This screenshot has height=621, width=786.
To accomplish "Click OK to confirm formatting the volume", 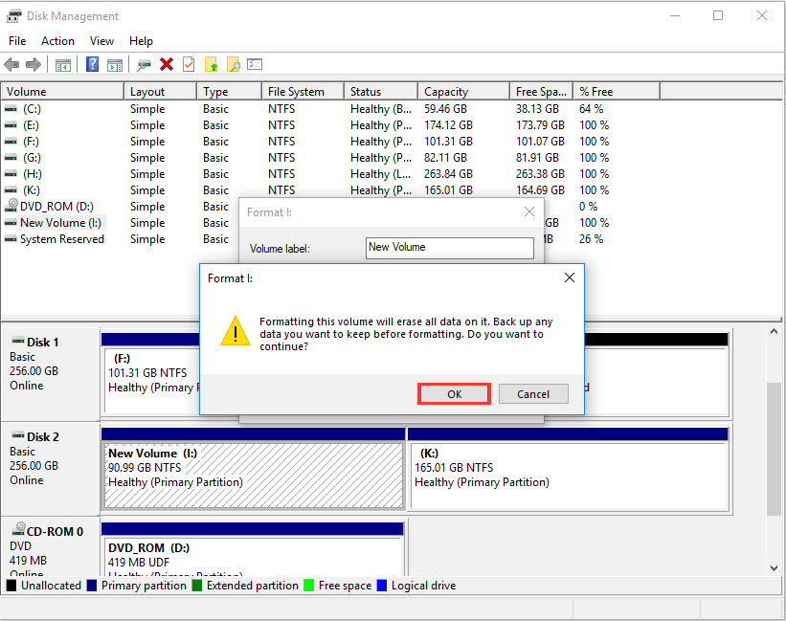I will pyautogui.click(x=454, y=393).
